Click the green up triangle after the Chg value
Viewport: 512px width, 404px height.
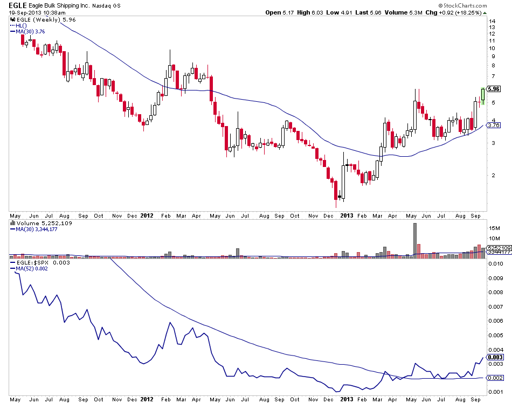485,13
